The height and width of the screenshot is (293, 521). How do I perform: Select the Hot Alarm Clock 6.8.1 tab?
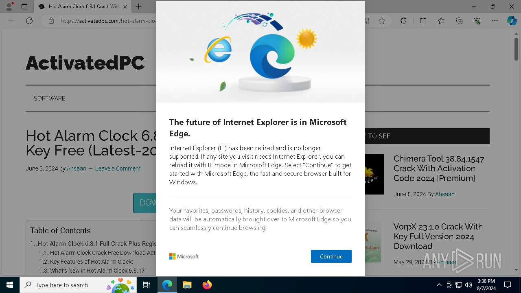pyautogui.click(x=83, y=7)
